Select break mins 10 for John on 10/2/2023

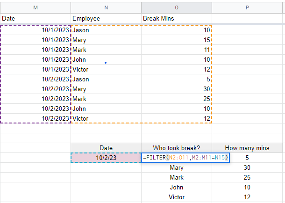177,109
